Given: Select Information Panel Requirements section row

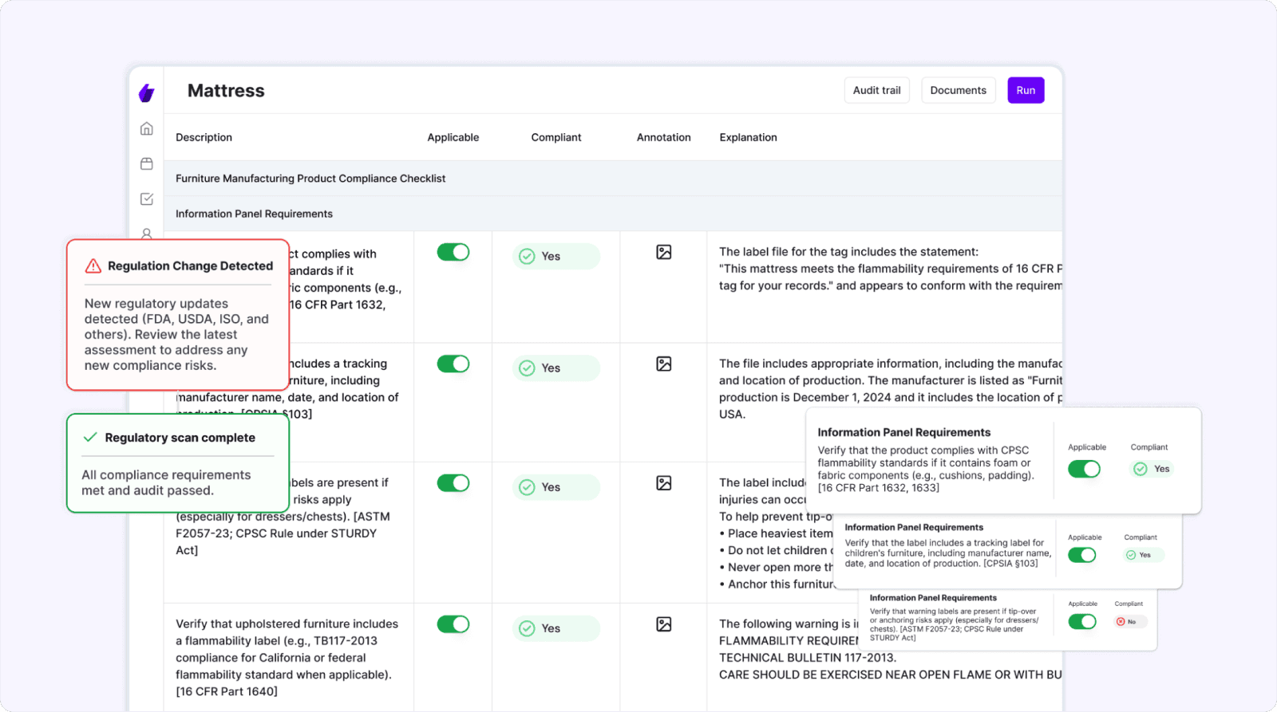Looking at the screenshot, I should coord(613,214).
